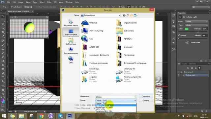211x119 pixels.
Task: Select the Lasso tool
Action: (3, 24)
